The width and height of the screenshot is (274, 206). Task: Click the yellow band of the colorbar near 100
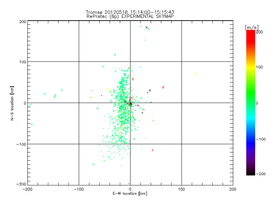click(x=251, y=67)
